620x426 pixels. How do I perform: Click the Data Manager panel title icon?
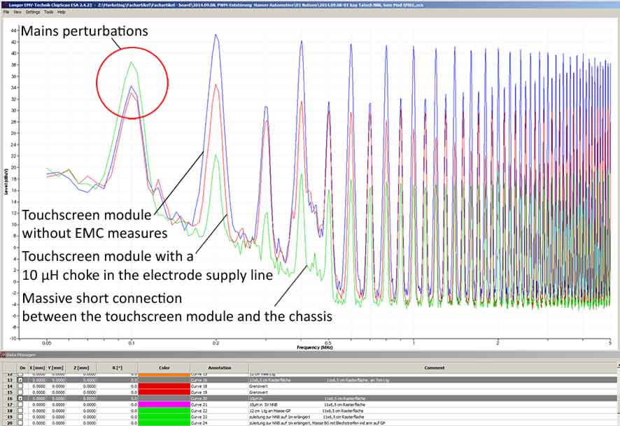point(3,356)
